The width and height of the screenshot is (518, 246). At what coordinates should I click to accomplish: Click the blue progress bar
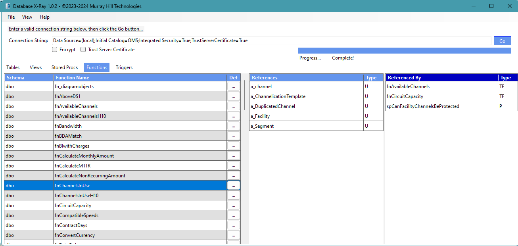coord(405,50)
